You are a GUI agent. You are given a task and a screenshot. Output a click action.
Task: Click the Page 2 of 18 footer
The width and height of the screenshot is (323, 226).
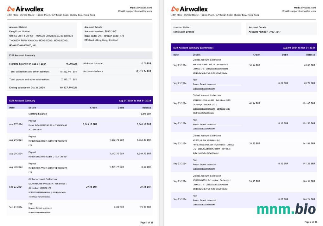click(x=311, y=222)
